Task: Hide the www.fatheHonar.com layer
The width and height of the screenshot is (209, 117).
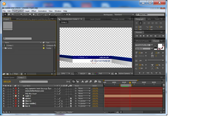Action: (4, 91)
